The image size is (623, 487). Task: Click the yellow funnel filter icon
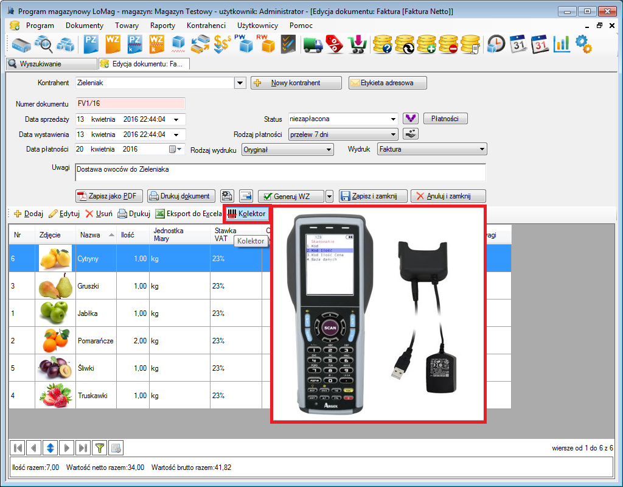coord(100,447)
